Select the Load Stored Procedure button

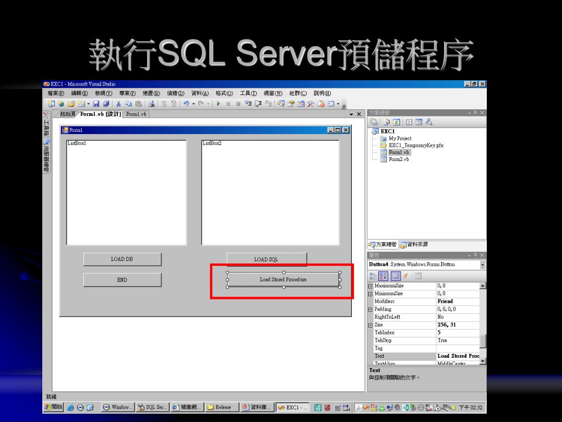pyautogui.click(x=283, y=280)
